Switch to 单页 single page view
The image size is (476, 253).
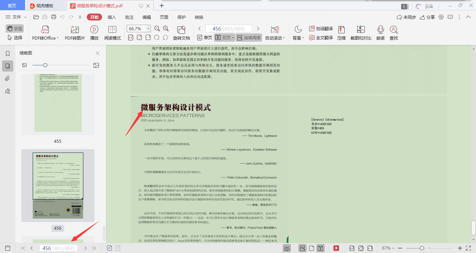[205, 38]
